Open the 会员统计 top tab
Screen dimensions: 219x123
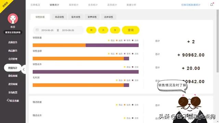click(93, 5)
